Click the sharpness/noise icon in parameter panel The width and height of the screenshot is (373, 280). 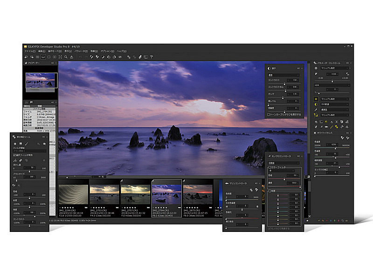click(x=316, y=115)
